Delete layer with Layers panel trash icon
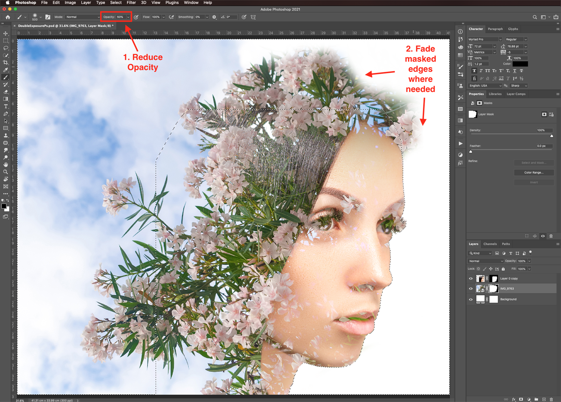The height and width of the screenshot is (402, 561). tap(551, 399)
